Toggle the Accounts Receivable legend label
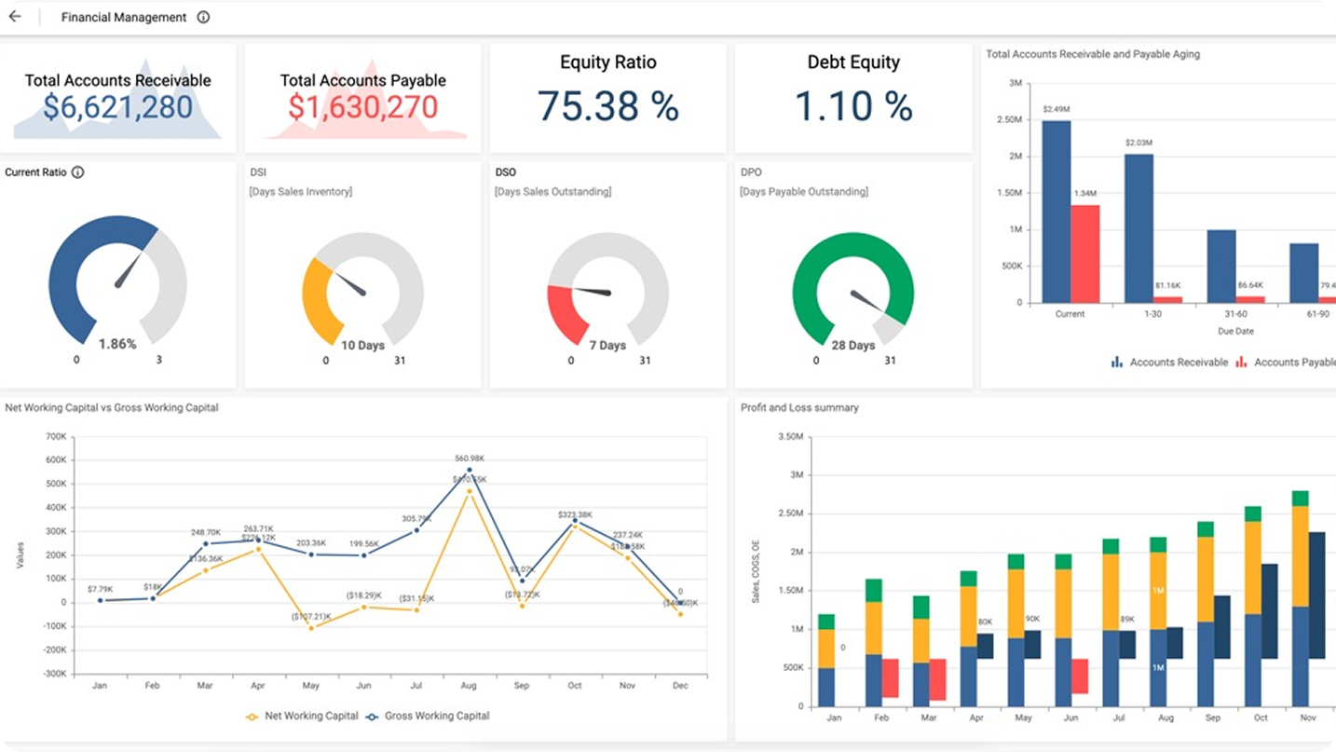The image size is (1336, 752). pos(1179,362)
